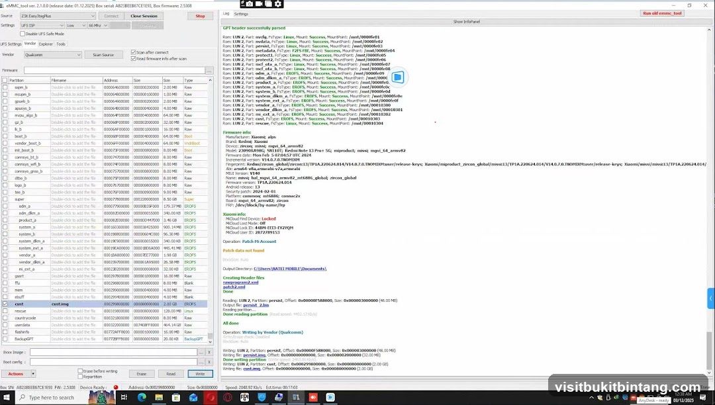Enable the Repartition checkbox

point(80,377)
